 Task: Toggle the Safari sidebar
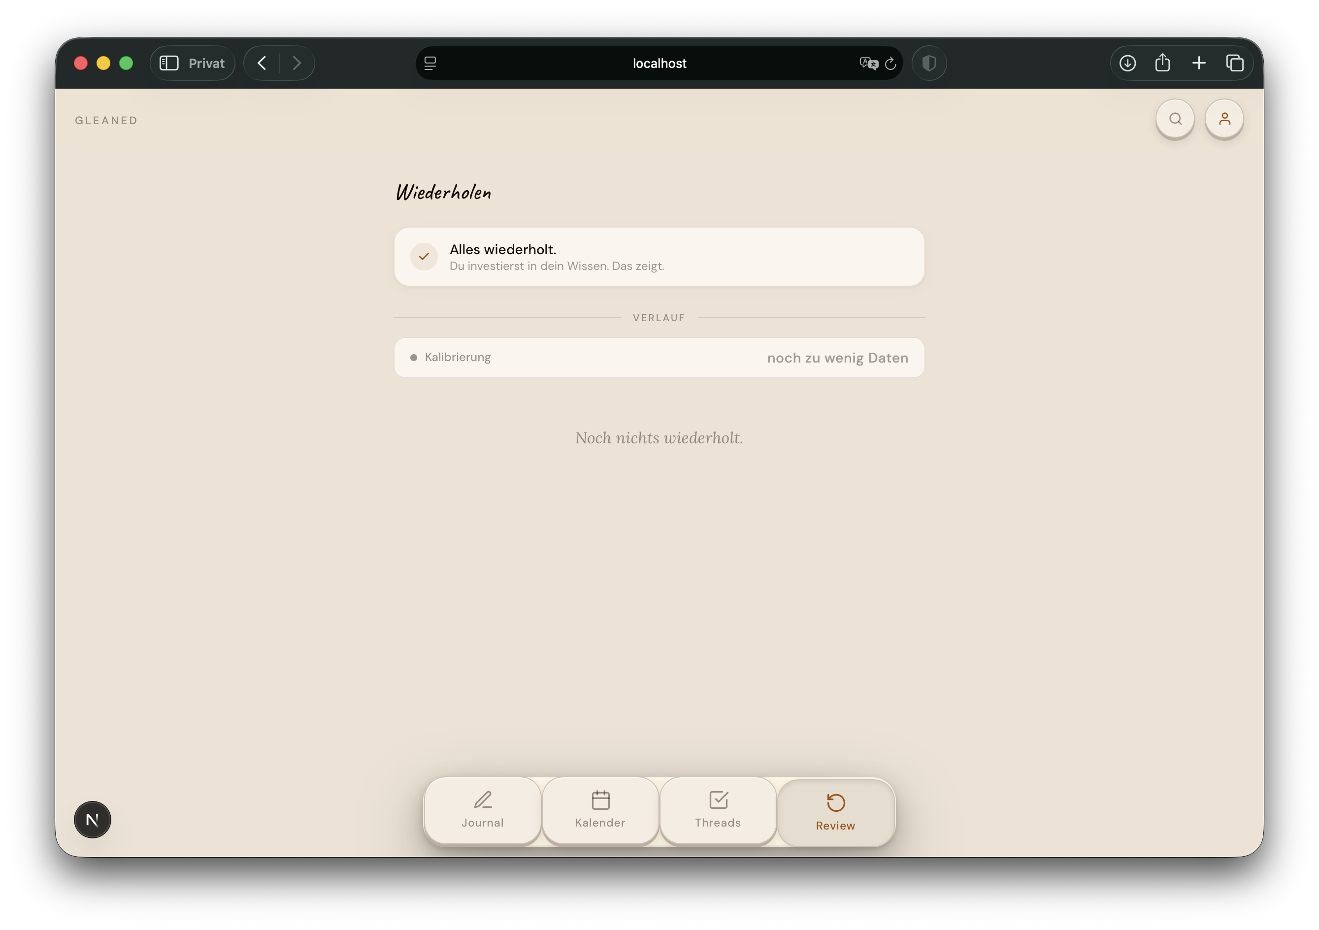point(169,63)
